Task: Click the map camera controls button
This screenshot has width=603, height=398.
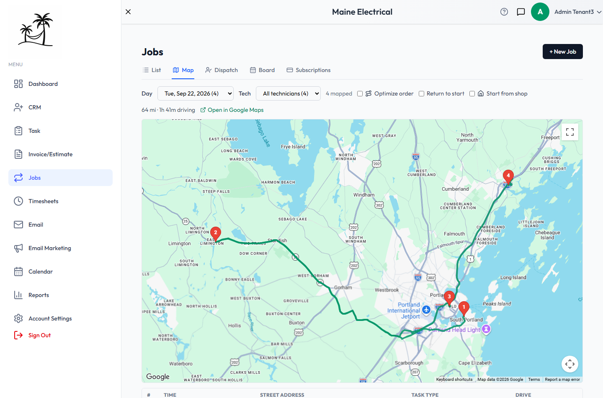Action: tap(570, 364)
